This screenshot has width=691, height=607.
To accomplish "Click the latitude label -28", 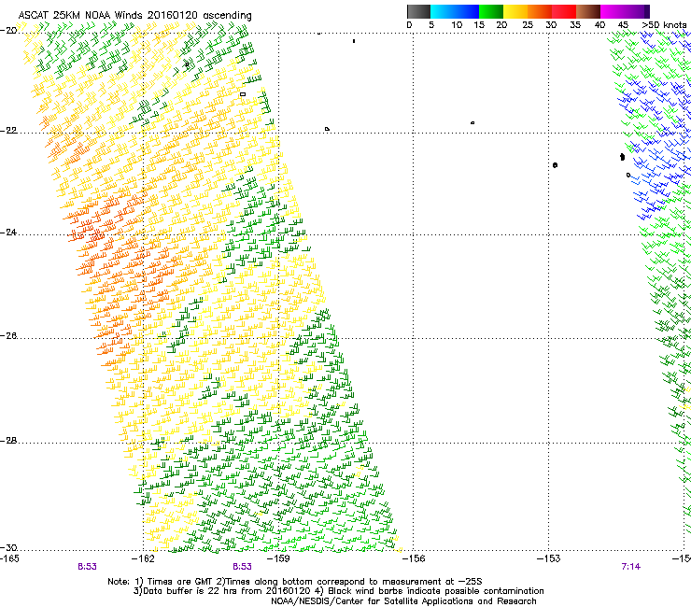I will 8,441.
